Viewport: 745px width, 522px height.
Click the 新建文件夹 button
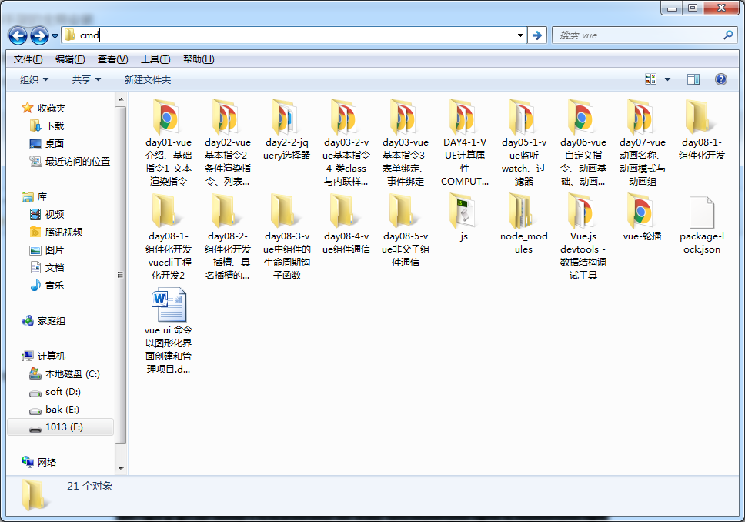point(148,80)
